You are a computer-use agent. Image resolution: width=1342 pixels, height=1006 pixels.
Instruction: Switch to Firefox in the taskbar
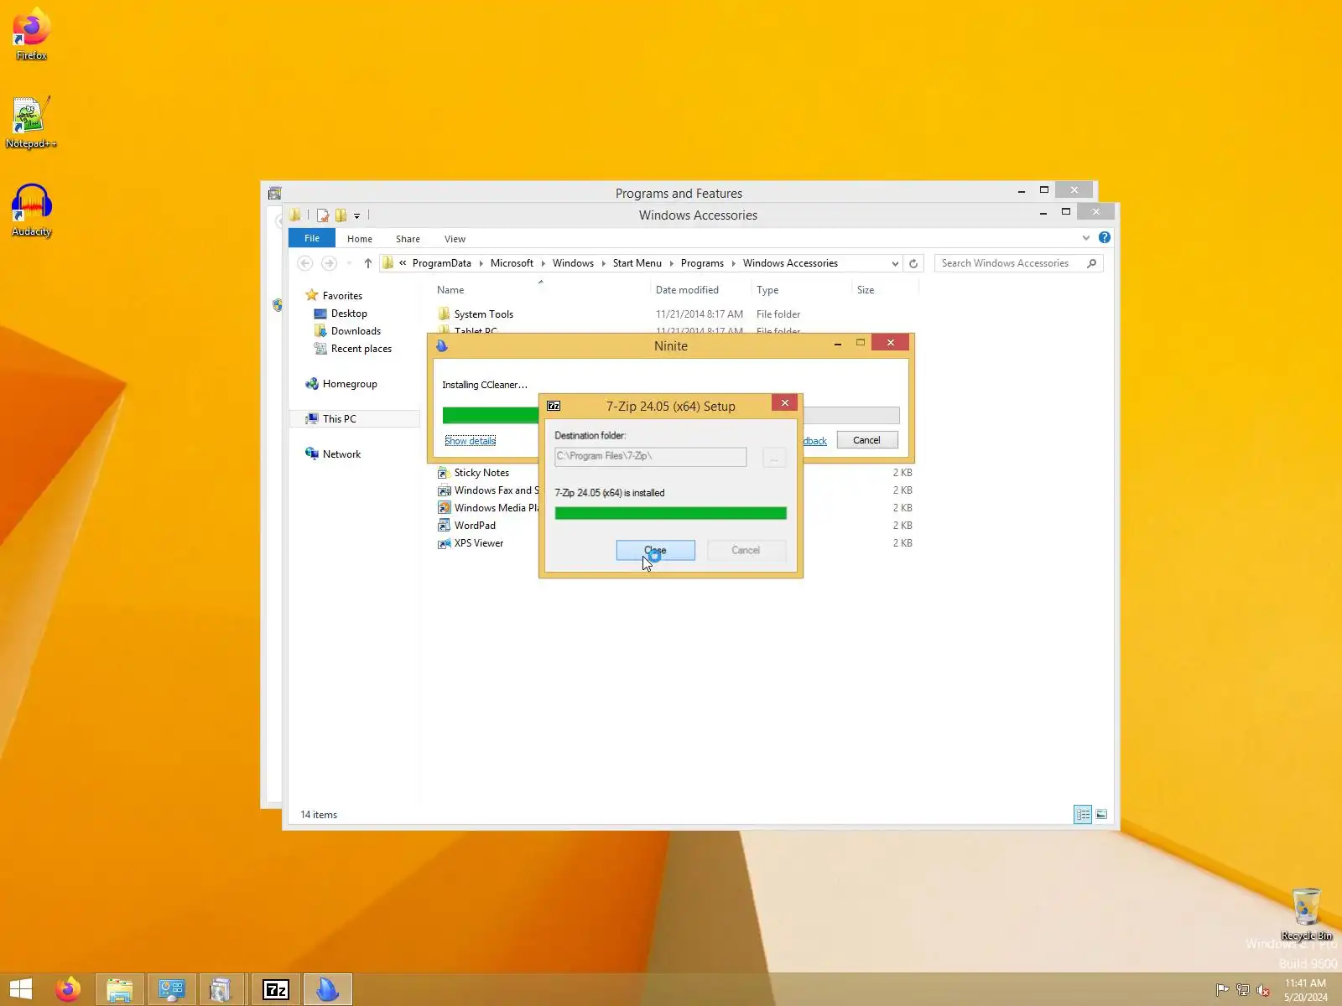(69, 989)
